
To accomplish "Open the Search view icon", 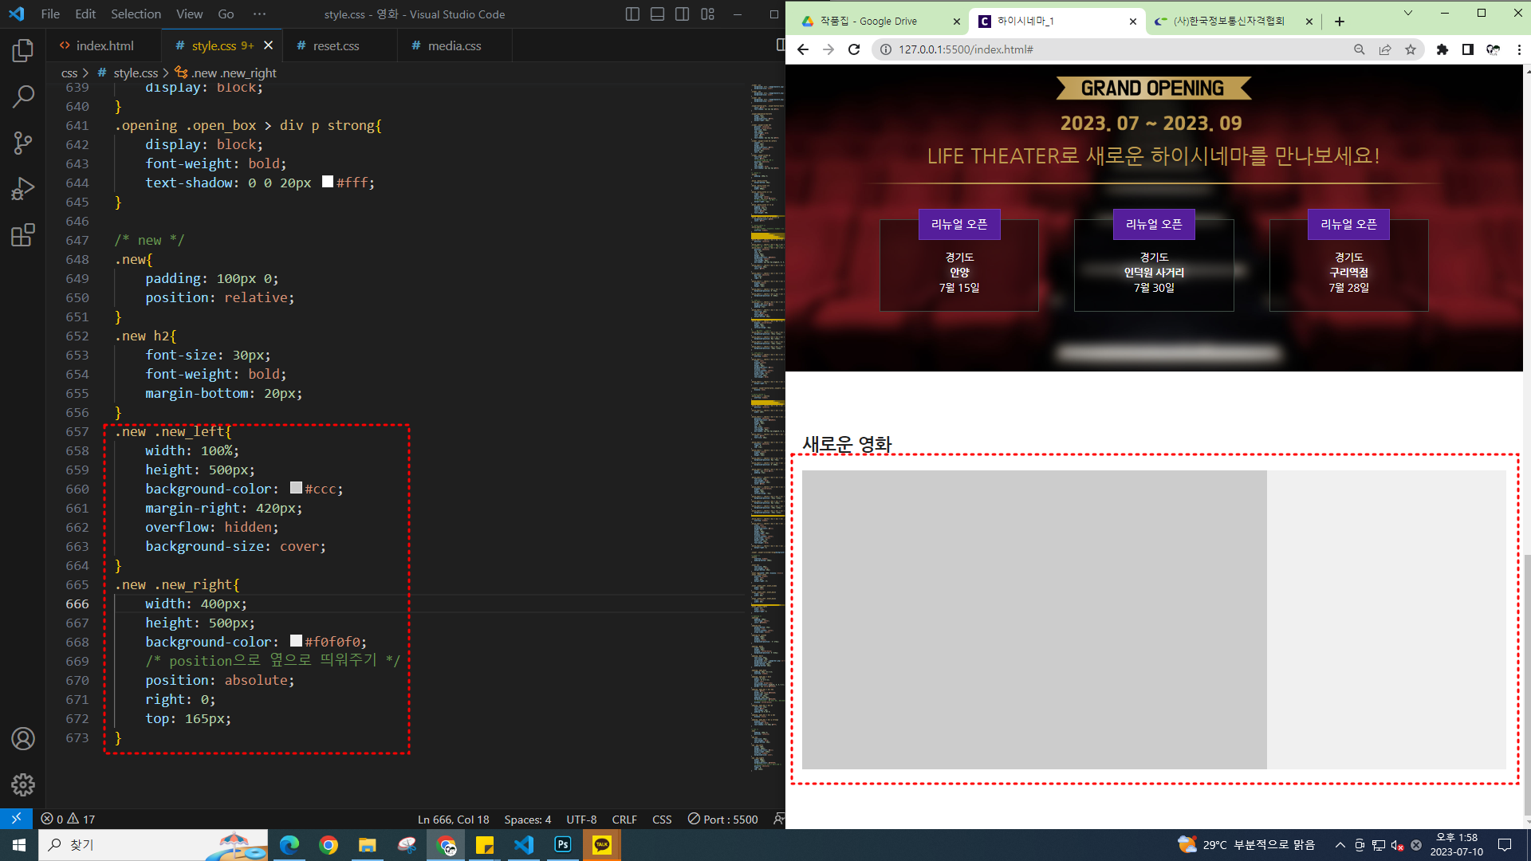I will pos(23,96).
